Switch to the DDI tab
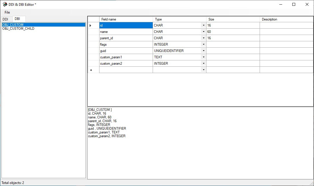This screenshot has width=314, height=186. [x=5, y=19]
